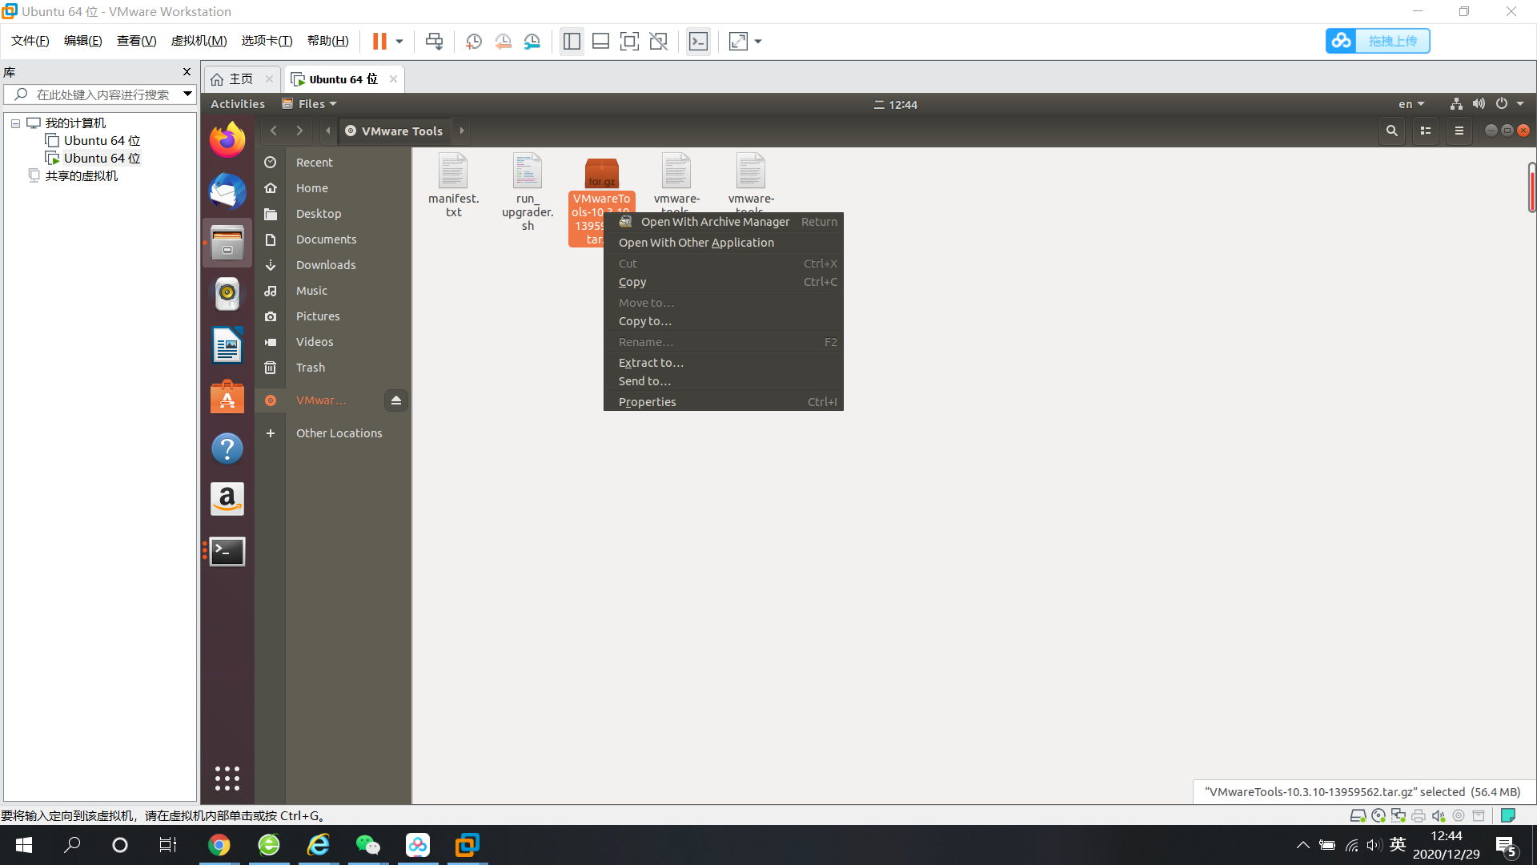This screenshot has height=865, width=1537.
Task: Select Properties in context menu
Action: coord(647,402)
